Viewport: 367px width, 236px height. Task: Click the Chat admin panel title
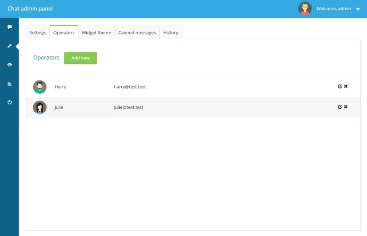pos(30,9)
